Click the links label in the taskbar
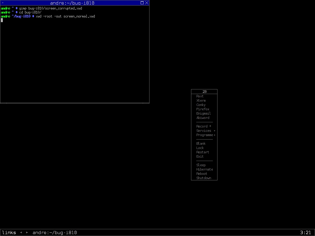Viewport: 315px width, 236px height. pos(9,233)
